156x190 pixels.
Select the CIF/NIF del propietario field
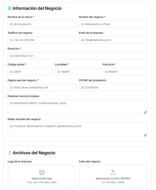pos(113,88)
